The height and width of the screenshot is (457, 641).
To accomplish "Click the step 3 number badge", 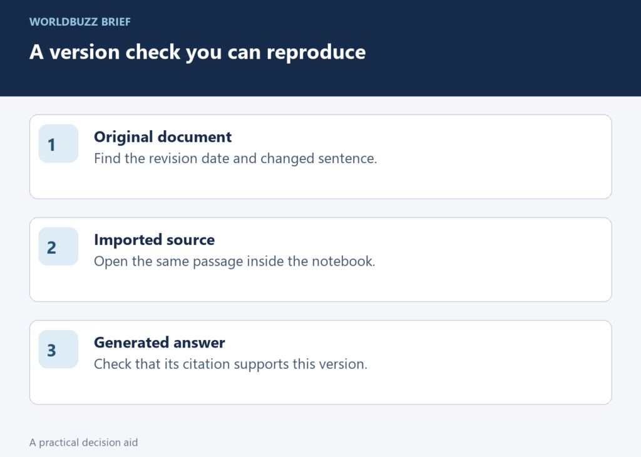I will [x=58, y=349].
